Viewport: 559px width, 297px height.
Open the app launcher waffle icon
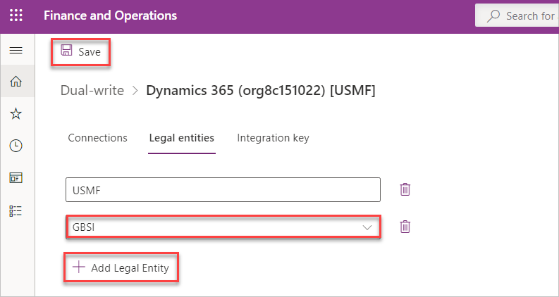tap(16, 15)
